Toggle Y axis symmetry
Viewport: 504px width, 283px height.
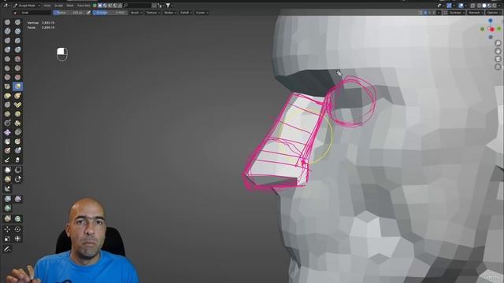[x=430, y=13]
